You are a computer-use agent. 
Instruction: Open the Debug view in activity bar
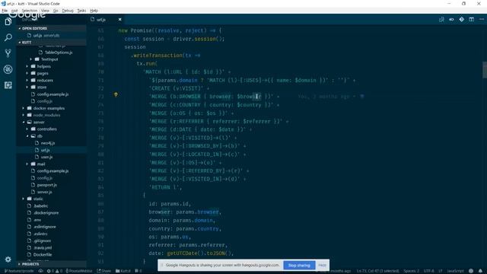[8, 69]
